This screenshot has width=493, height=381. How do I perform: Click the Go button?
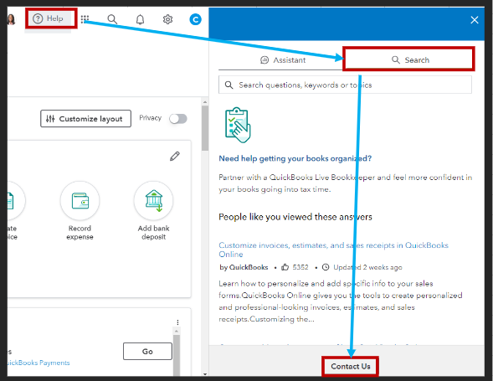click(147, 351)
